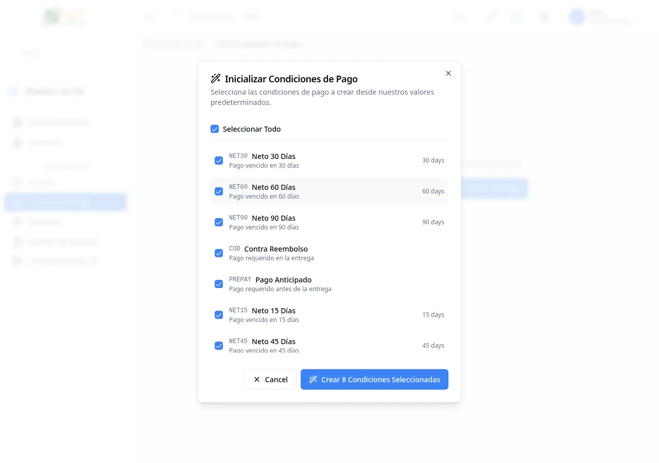Click the Seleccionar Todo label
Viewport: 659px width, 463px height.
tap(252, 129)
